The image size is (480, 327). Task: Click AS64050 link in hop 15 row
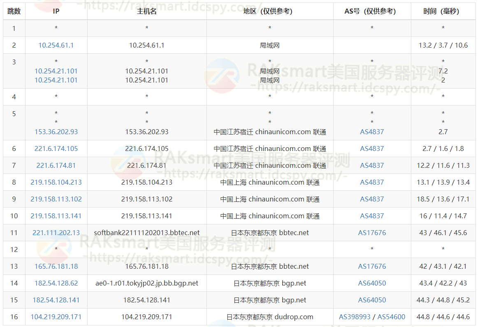pos(372,300)
